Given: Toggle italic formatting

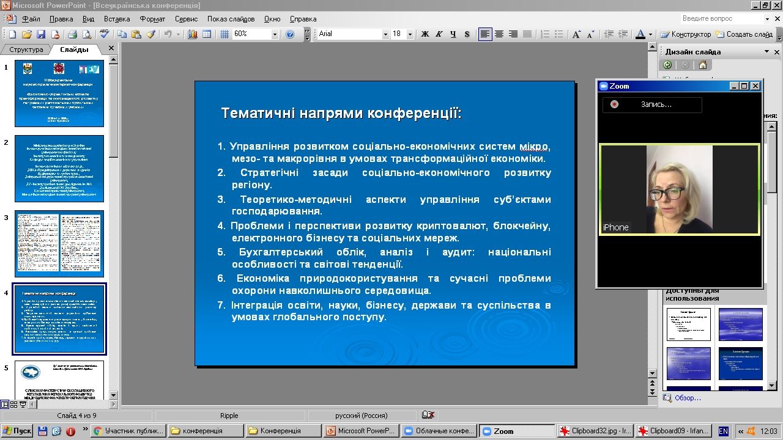Looking at the screenshot, I should click(440, 34).
